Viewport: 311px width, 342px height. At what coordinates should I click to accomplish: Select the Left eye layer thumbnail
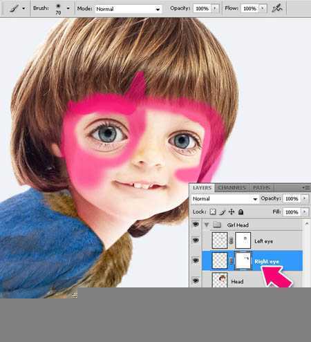pos(220,240)
